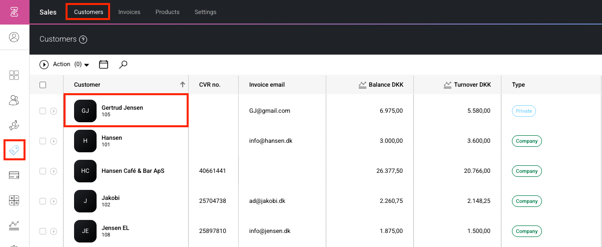Open the user profile icon in sidebar
Viewport: 602px width, 247px height.
[x=15, y=37]
